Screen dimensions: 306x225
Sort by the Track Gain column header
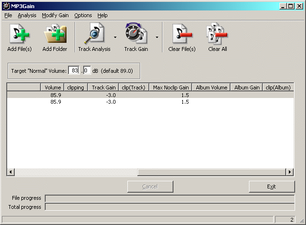[x=103, y=88]
